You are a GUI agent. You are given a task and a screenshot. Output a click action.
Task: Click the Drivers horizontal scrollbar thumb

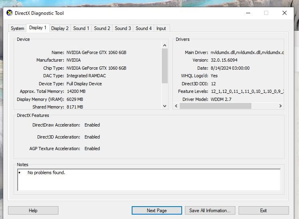click(215, 106)
